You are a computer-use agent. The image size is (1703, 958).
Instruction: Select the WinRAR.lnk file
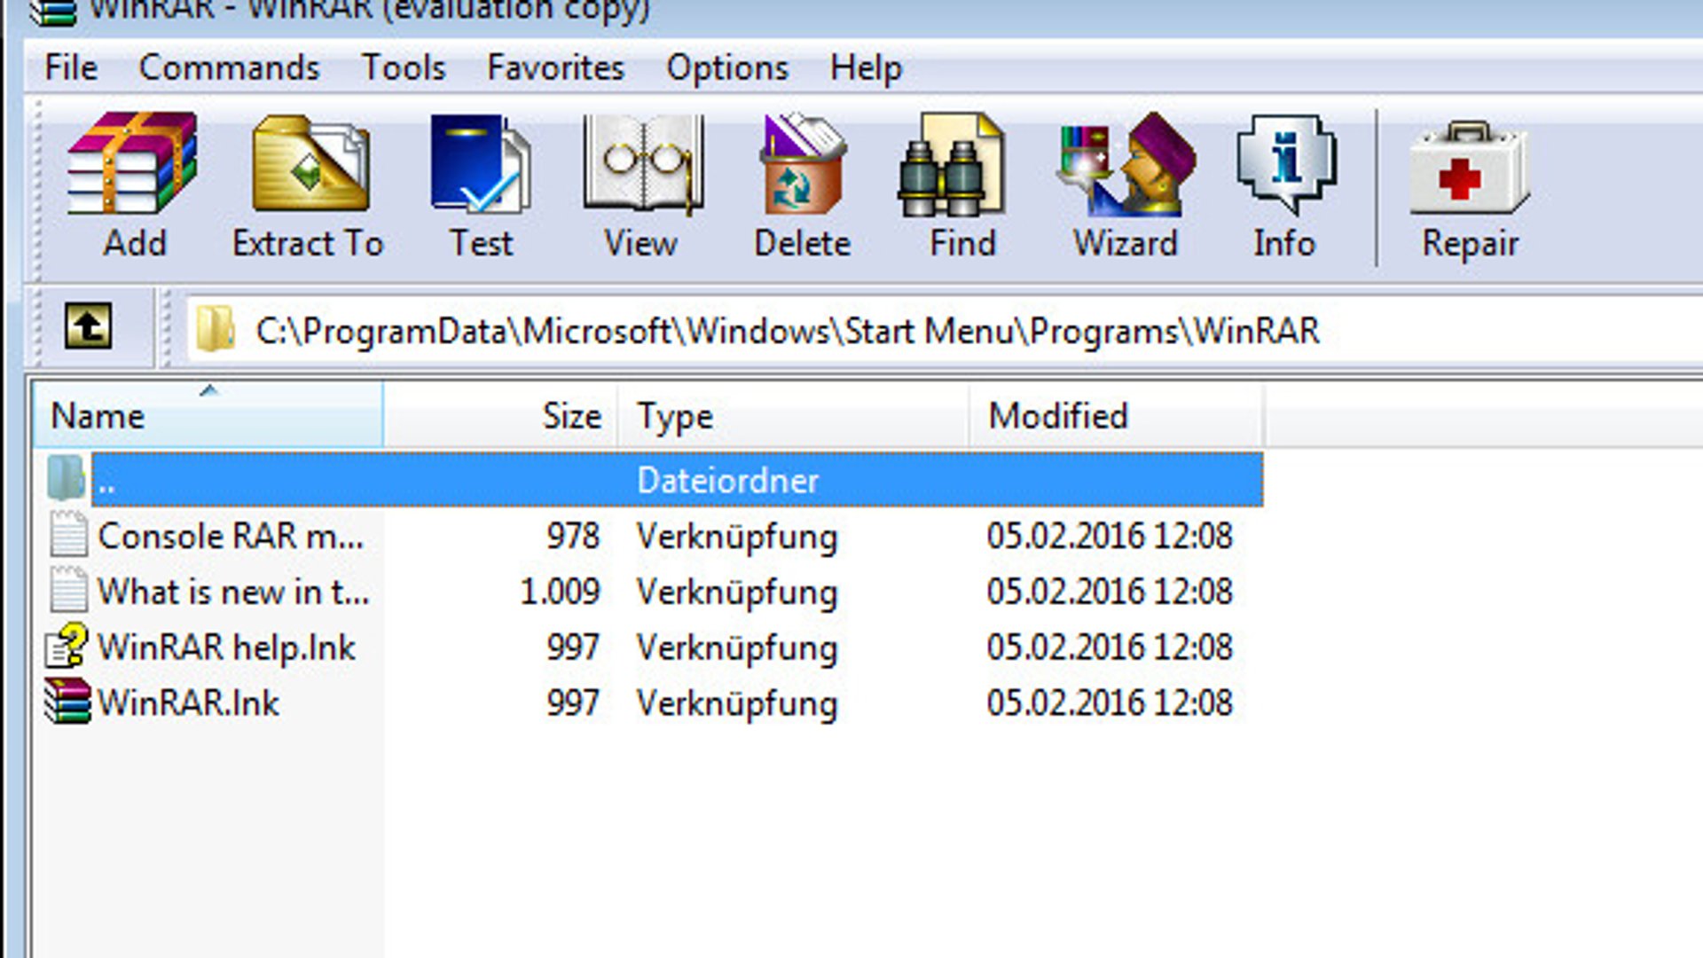[x=189, y=703]
